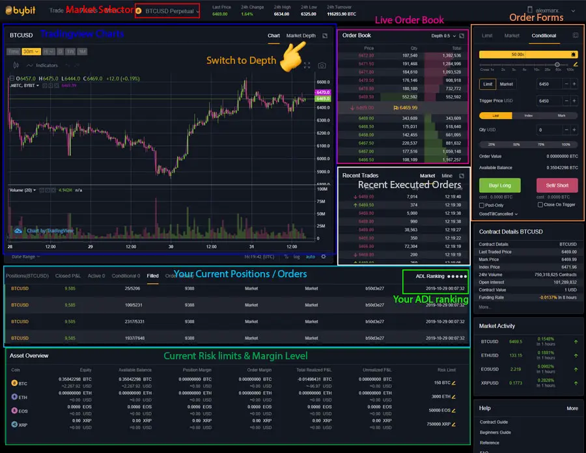Open the Active 0 orders tab
This screenshot has height=453, width=586.
coord(96,276)
